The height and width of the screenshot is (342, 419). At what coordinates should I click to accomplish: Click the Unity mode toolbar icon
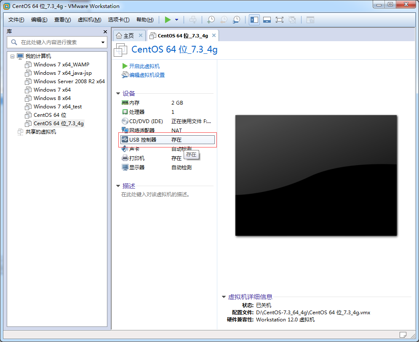coord(292,20)
